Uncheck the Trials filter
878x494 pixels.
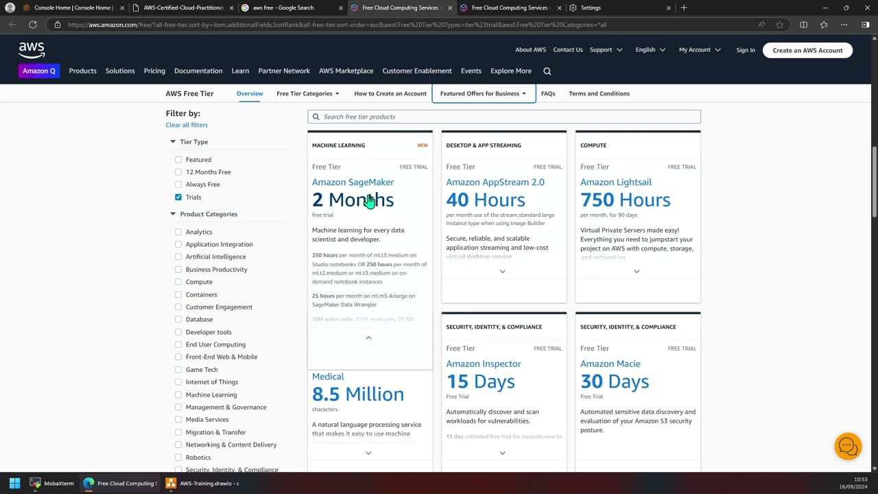178,198
